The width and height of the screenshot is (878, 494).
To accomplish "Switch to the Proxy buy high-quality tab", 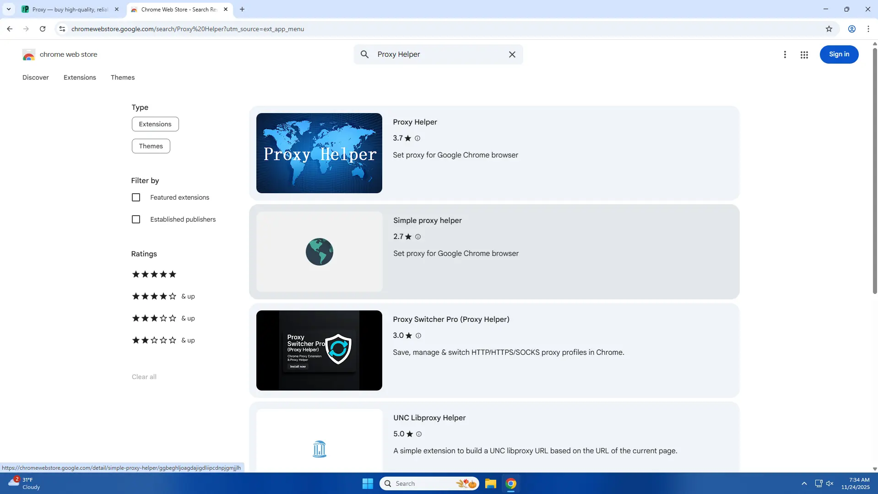I will [70, 9].
